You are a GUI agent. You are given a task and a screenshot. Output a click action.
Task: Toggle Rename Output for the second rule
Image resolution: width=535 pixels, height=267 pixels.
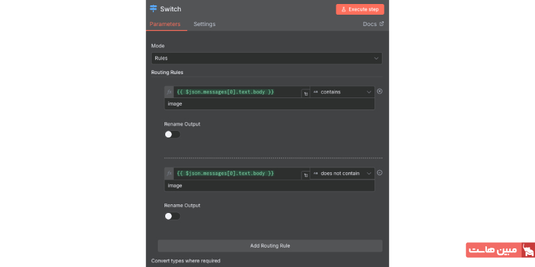pyautogui.click(x=172, y=216)
